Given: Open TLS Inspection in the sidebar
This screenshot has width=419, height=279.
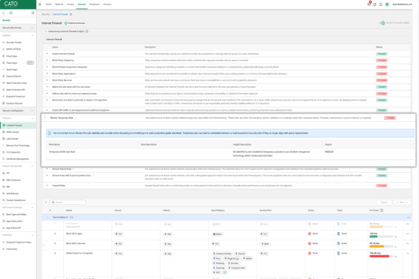Looking at the screenshot, I should point(14,152).
